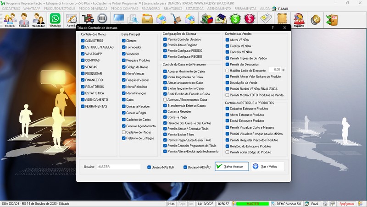The width and height of the screenshot is (367, 207).
Task: Click the Usuário MASTER text field
Action: point(118,167)
